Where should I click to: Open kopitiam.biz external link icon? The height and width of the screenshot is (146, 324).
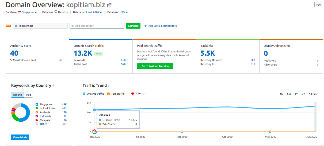[x=109, y=5]
